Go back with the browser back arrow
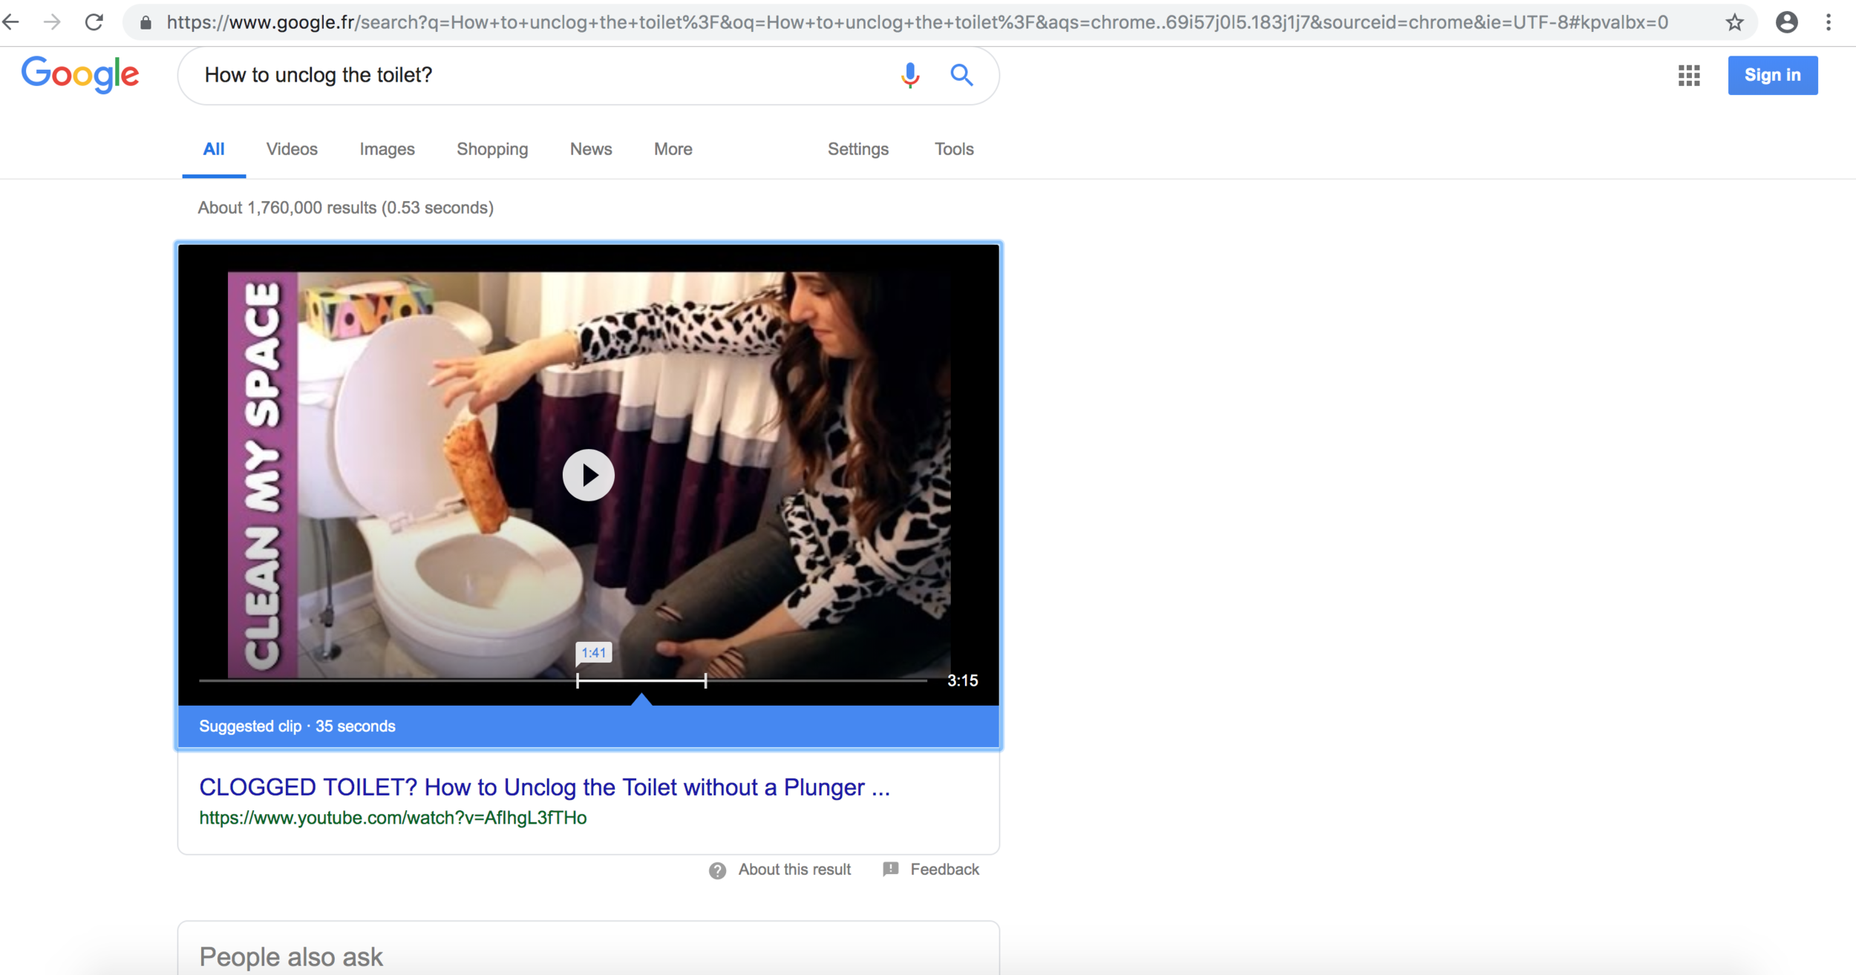Image resolution: width=1856 pixels, height=975 pixels. click(x=11, y=22)
